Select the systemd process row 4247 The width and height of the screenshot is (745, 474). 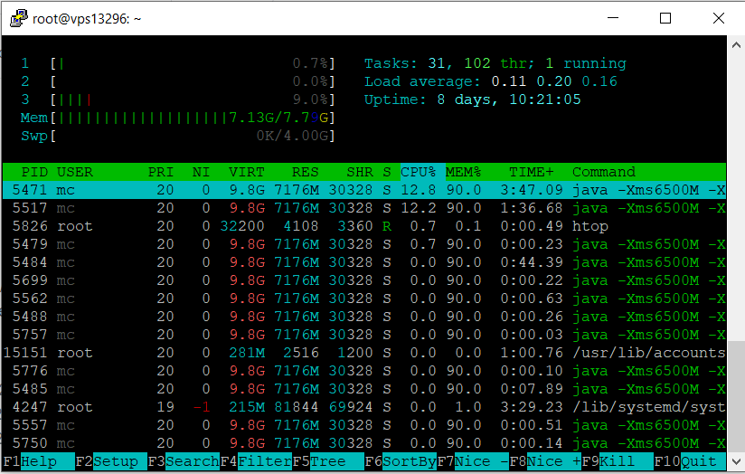[x=362, y=407]
